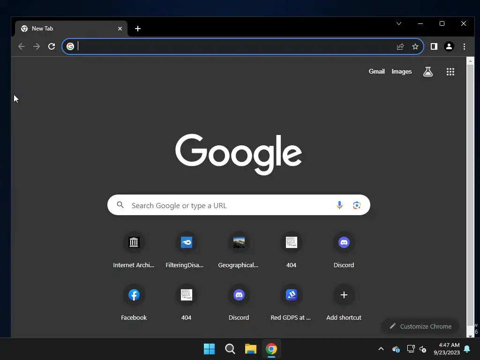The image size is (480, 360).
Task: Click Customize Chrome button
Action: coord(420,326)
